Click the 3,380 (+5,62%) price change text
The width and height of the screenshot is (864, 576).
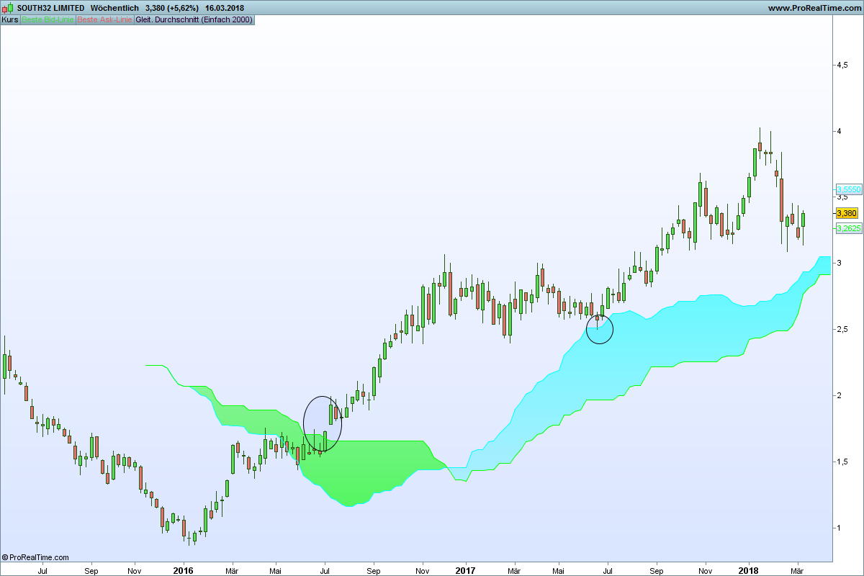tap(173, 8)
